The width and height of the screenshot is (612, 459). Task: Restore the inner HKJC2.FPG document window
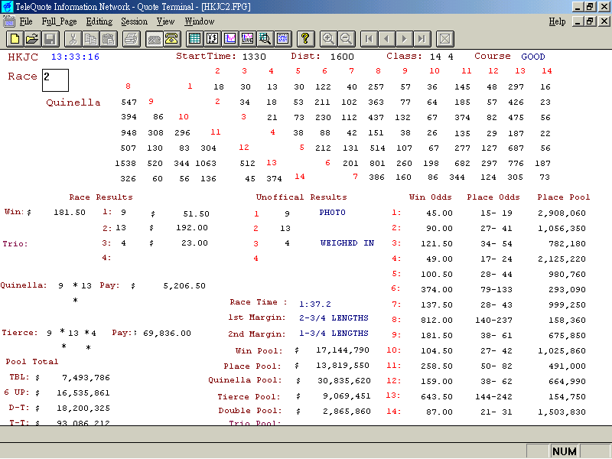(591, 21)
